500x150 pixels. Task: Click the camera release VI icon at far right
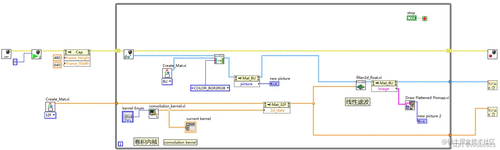pyautogui.click(x=492, y=54)
